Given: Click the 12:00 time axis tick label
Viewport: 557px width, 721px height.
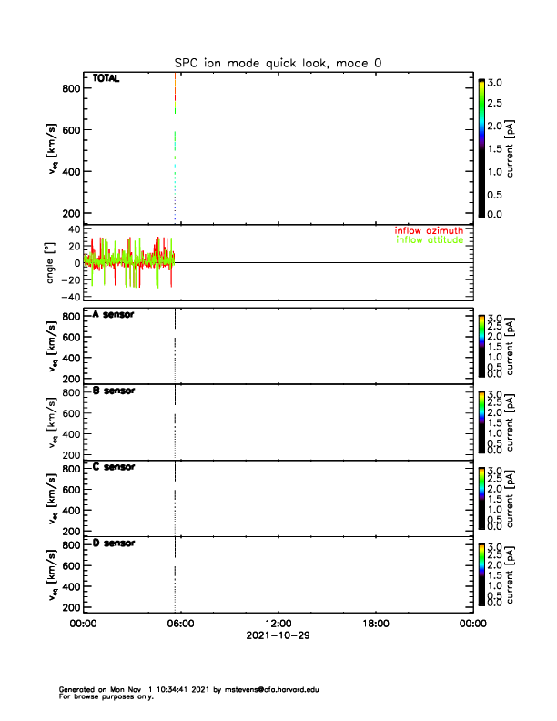Looking at the screenshot, I should (x=278, y=624).
